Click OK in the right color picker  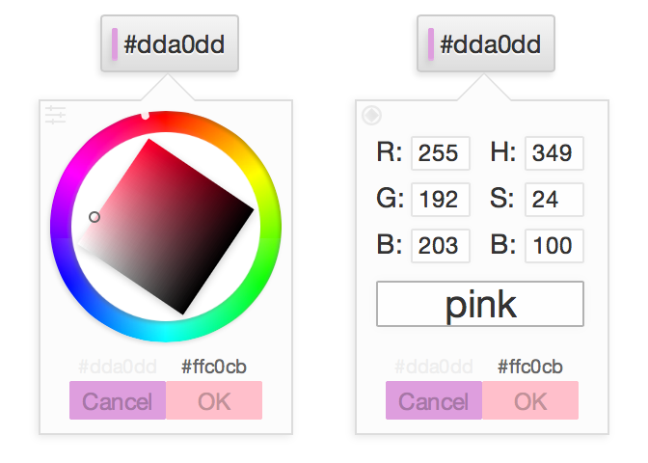(530, 400)
